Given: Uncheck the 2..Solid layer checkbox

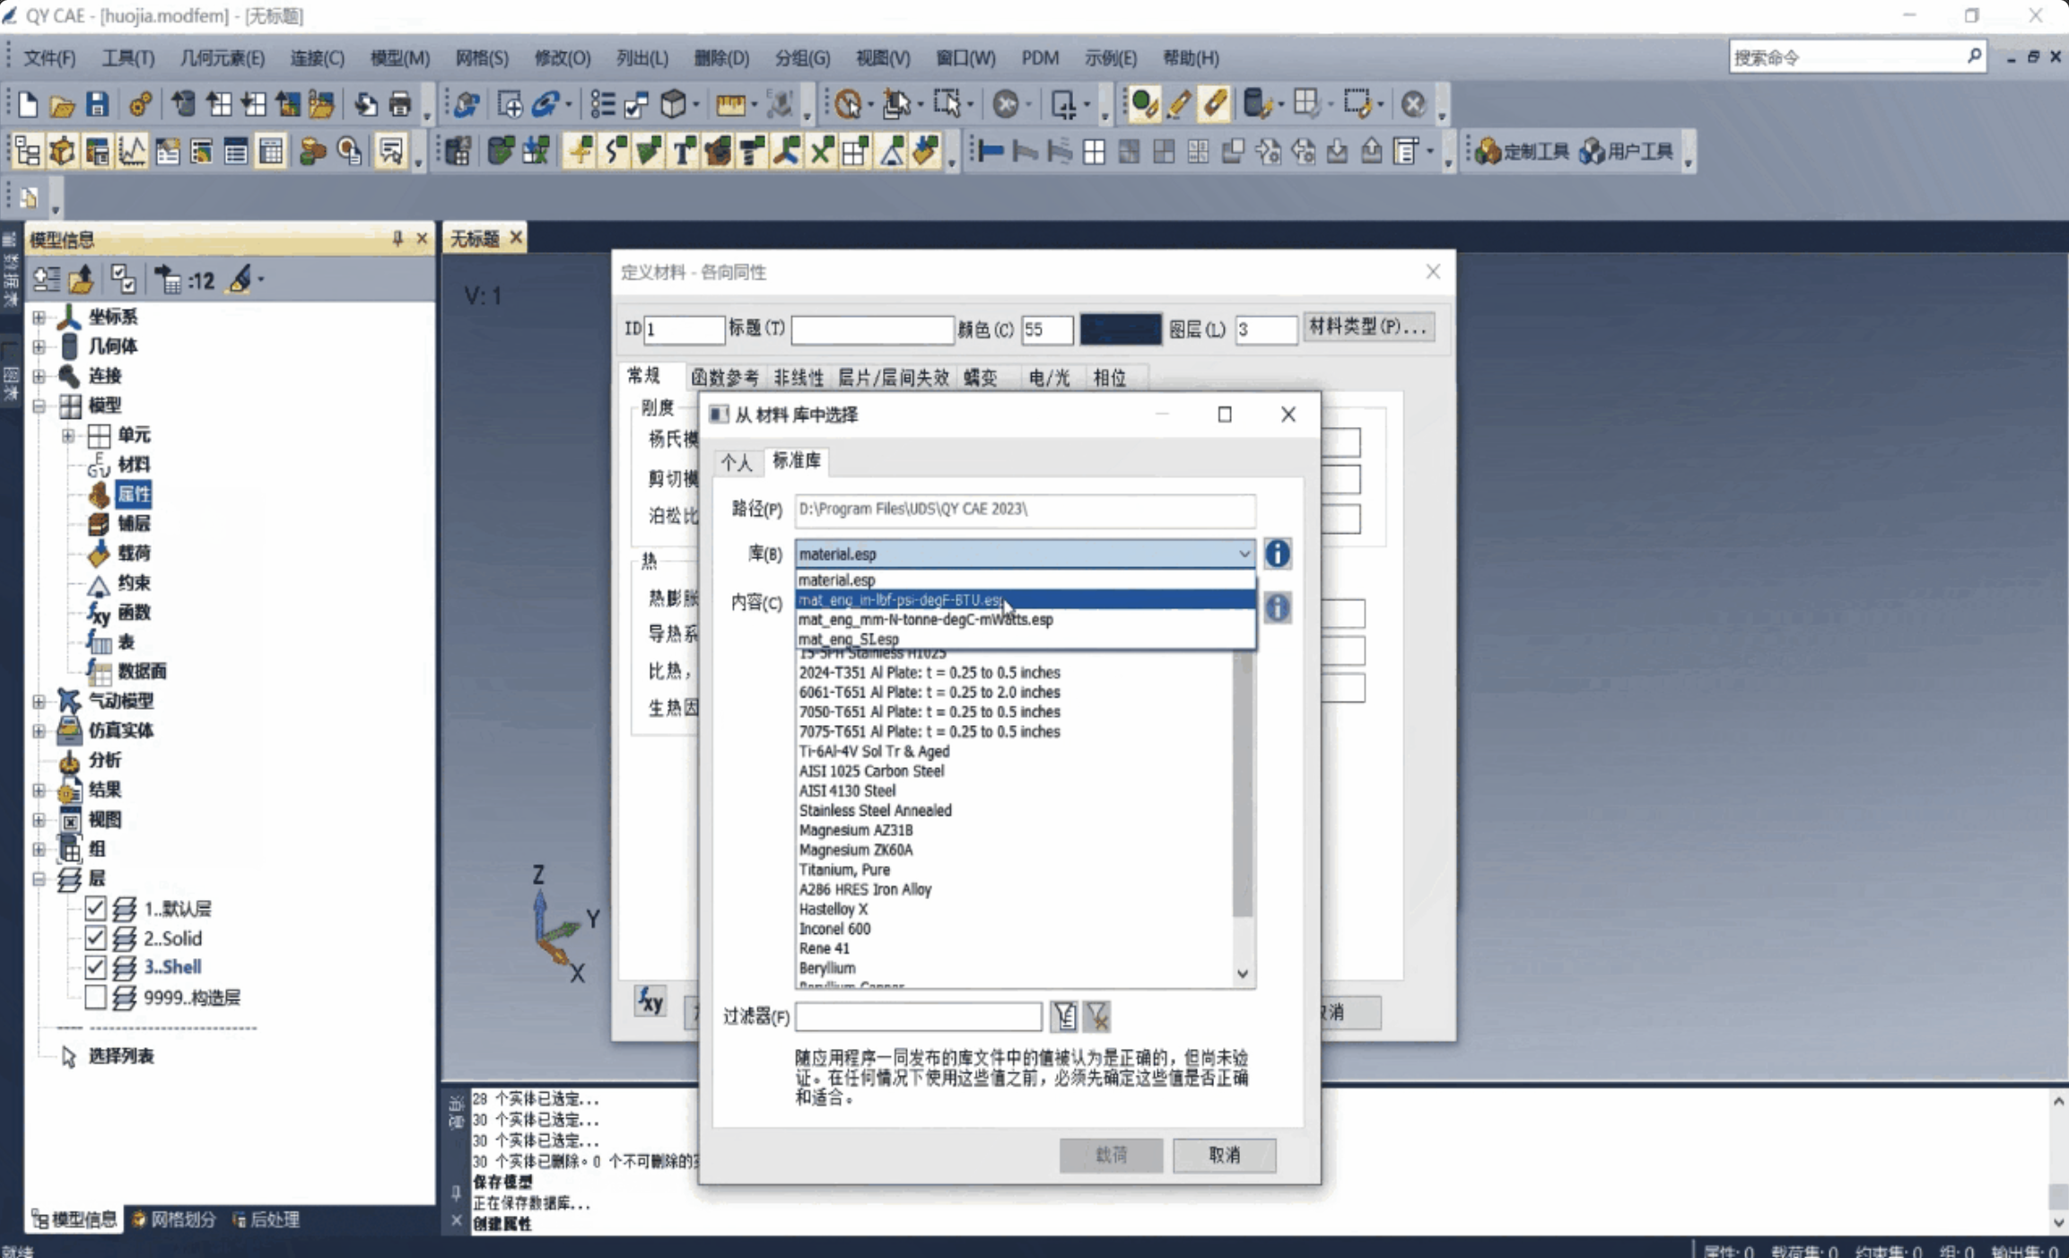Looking at the screenshot, I should point(96,938).
